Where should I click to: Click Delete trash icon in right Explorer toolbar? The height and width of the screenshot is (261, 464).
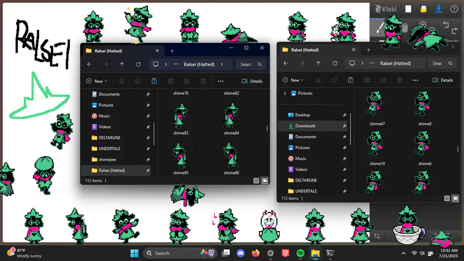click(400, 80)
